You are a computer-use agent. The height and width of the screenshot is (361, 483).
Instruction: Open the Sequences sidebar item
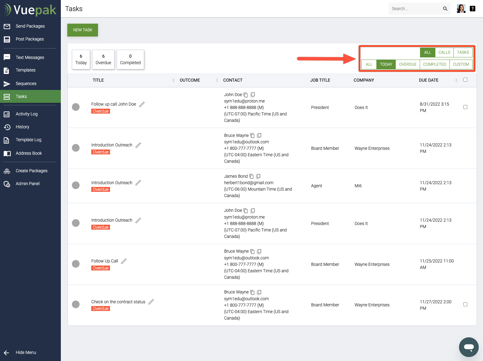26,83
